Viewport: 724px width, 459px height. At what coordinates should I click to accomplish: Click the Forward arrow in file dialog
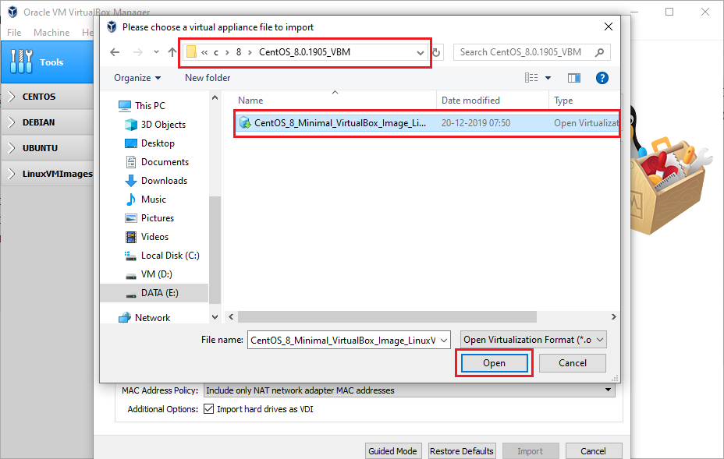(x=137, y=52)
